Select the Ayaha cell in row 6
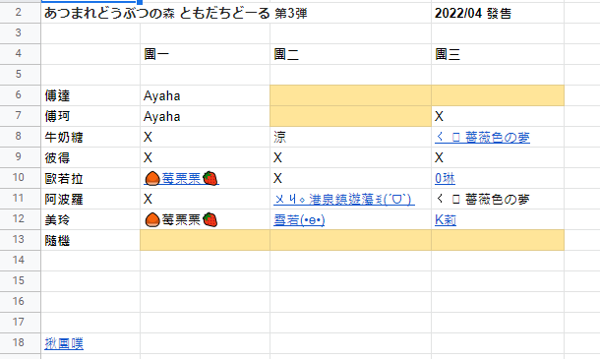The image size is (600, 359). (x=206, y=95)
